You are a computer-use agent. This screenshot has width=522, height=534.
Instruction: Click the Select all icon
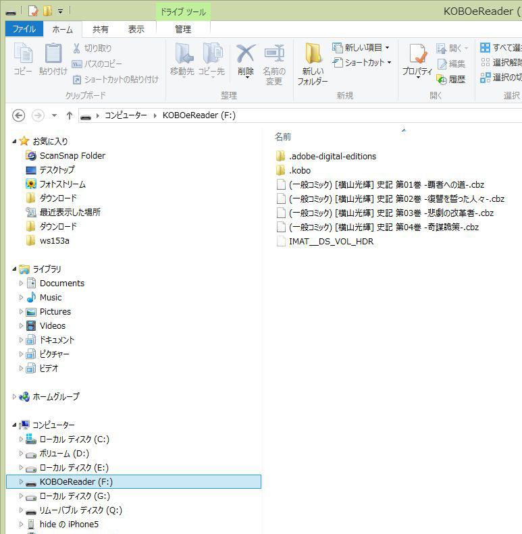(485, 47)
